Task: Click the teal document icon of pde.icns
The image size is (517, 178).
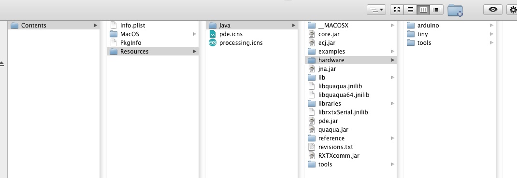Action: [213, 34]
